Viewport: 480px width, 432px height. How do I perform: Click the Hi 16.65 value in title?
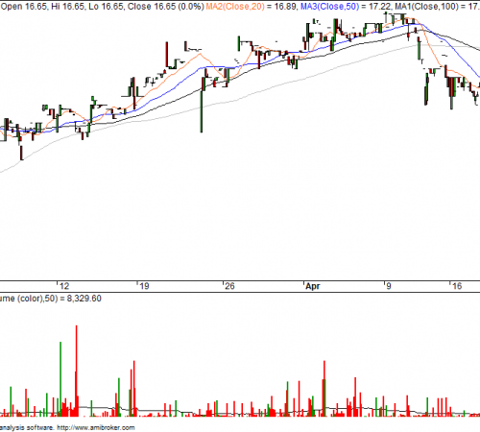(67, 6)
